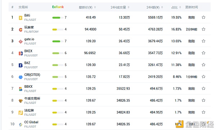Click the 法拉第 exchange logo icon
216x130 pixels.
pyautogui.click(x=21, y=113)
